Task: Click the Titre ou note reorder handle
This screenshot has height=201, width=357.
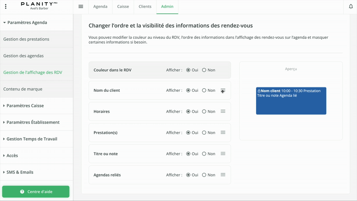Action: coord(223,154)
